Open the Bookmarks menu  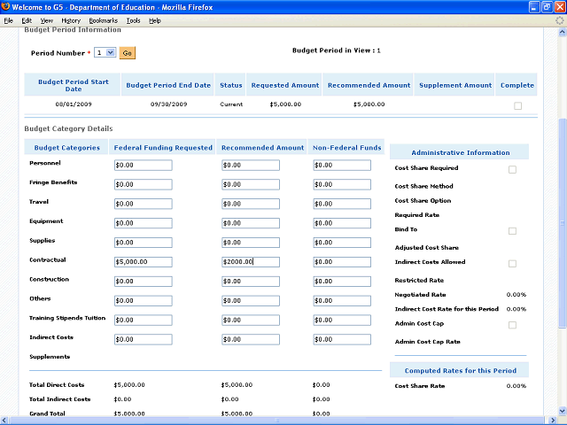click(x=102, y=19)
